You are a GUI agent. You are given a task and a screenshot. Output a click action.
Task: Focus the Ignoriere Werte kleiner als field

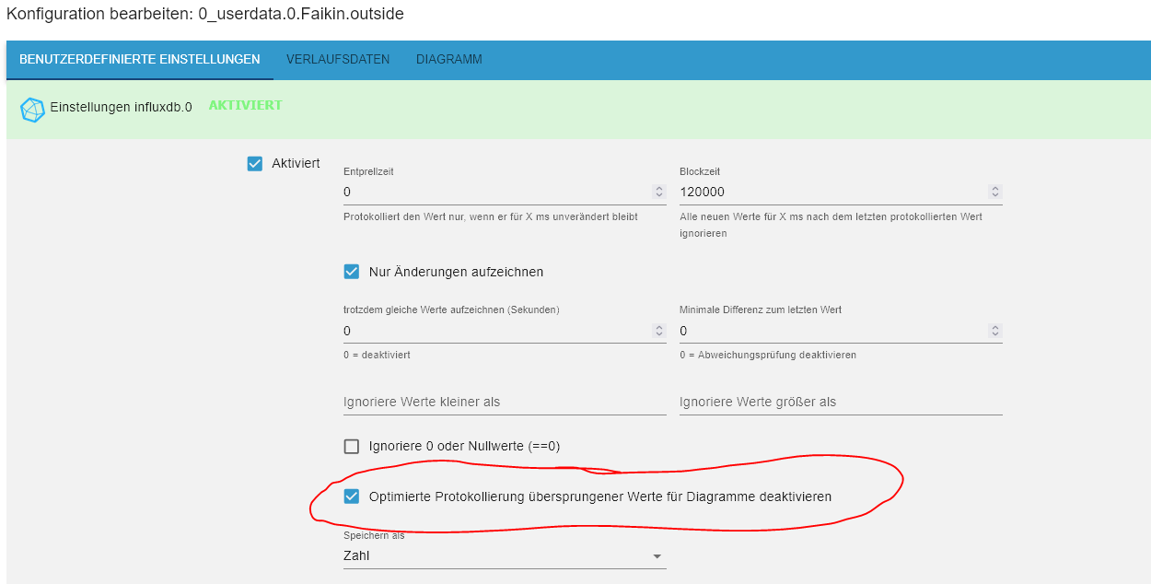tap(504, 403)
